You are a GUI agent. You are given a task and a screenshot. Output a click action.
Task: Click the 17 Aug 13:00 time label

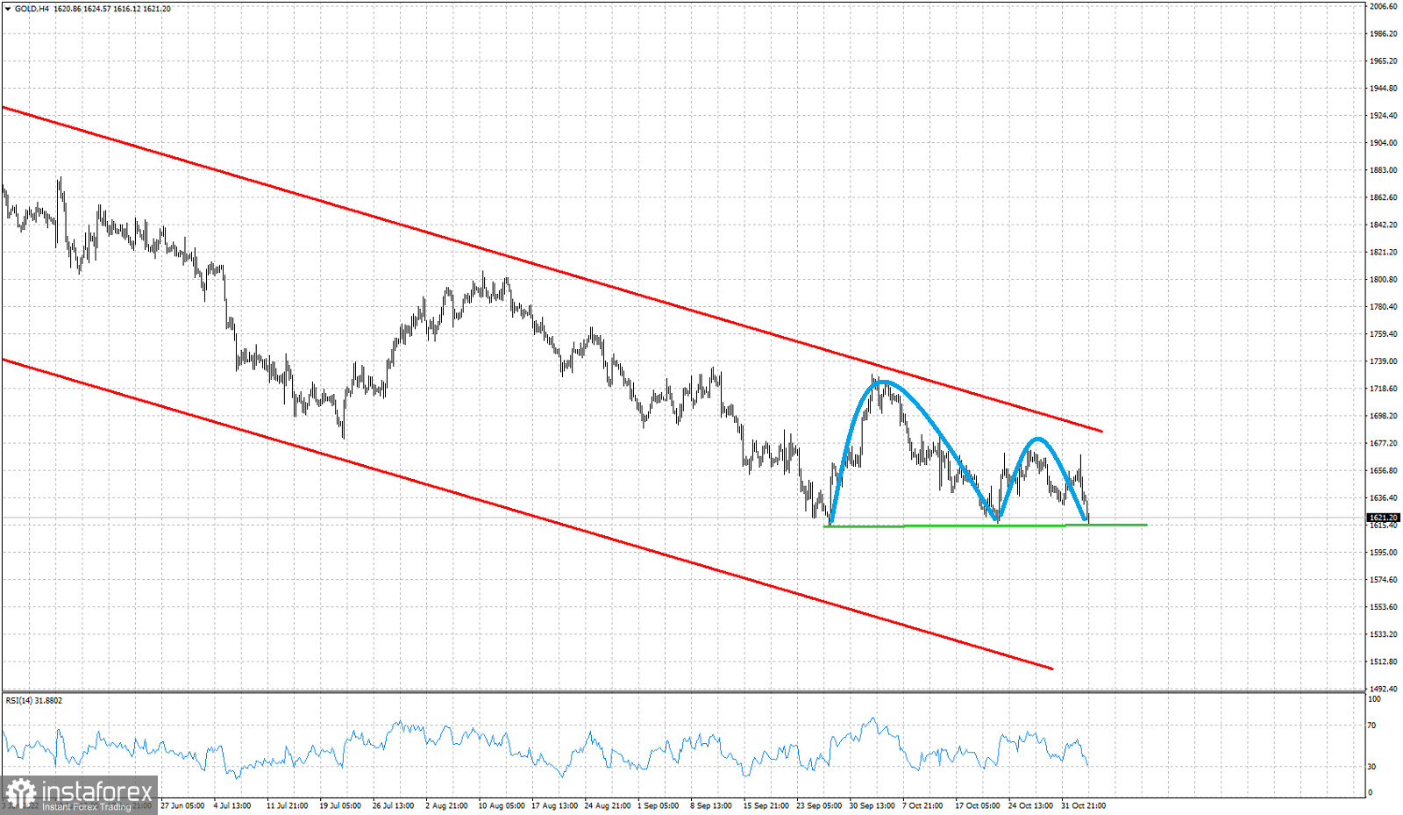click(555, 805)
